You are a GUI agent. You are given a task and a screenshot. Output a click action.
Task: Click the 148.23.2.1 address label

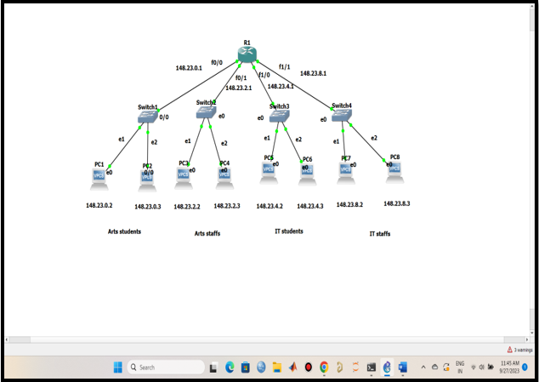point(239,88)
